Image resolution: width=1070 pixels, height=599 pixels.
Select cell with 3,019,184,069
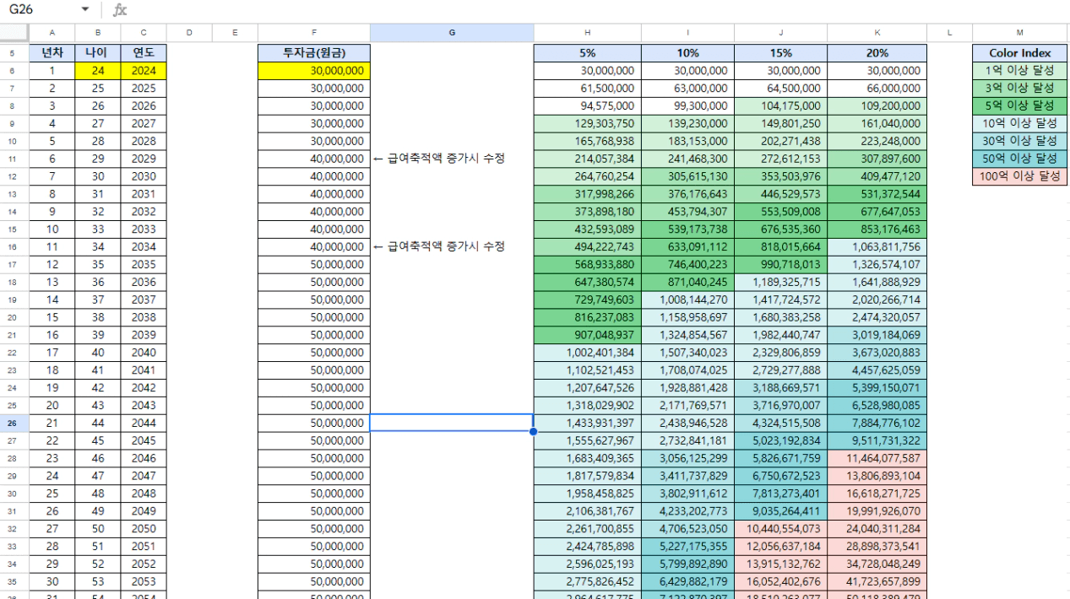pyautogui.click(x=877, y=335)
